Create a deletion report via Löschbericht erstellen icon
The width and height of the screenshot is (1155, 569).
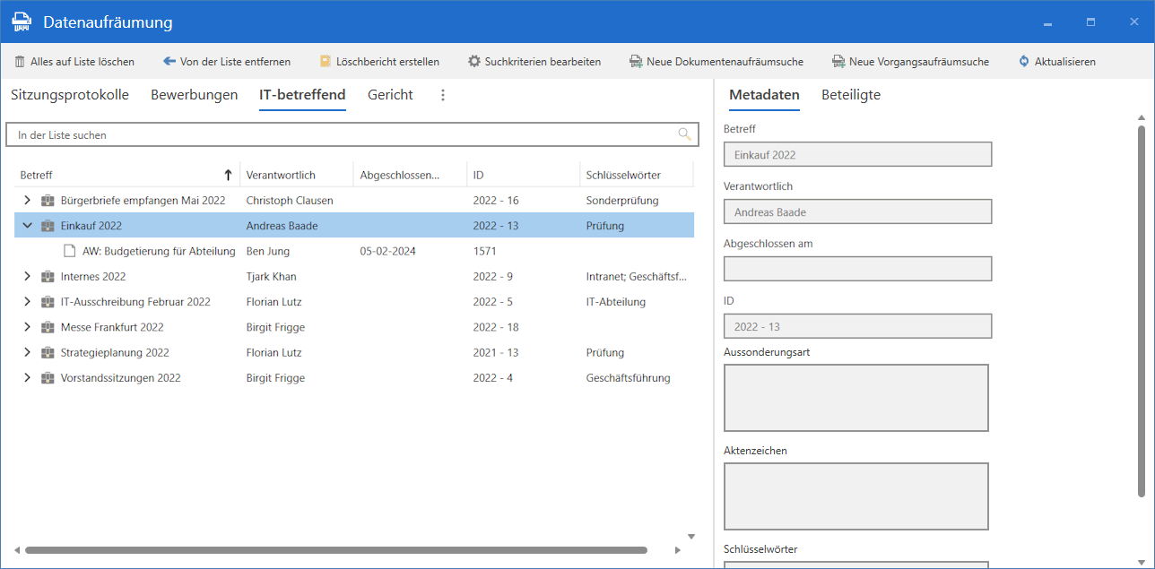pyautogui.click(x=326, y=62)
